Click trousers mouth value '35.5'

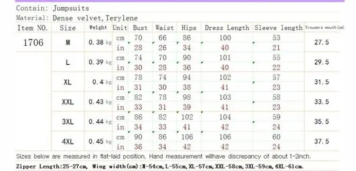coord(321,122)
